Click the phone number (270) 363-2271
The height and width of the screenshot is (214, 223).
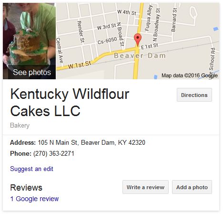click(x=54, y=154)
